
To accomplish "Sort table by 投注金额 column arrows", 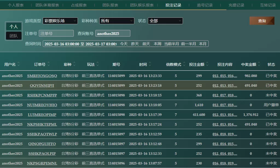I will coord(207,64).
